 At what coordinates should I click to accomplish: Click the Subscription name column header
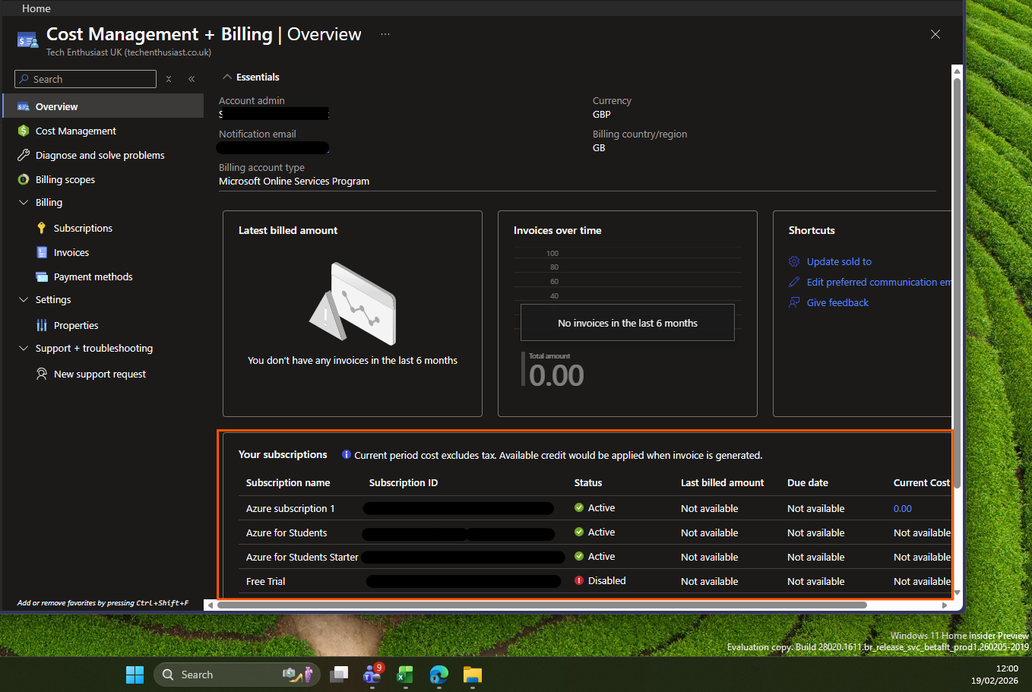288,482
